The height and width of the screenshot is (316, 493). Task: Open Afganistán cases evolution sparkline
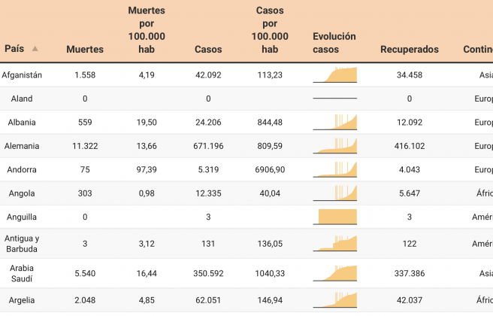(334, 75)
